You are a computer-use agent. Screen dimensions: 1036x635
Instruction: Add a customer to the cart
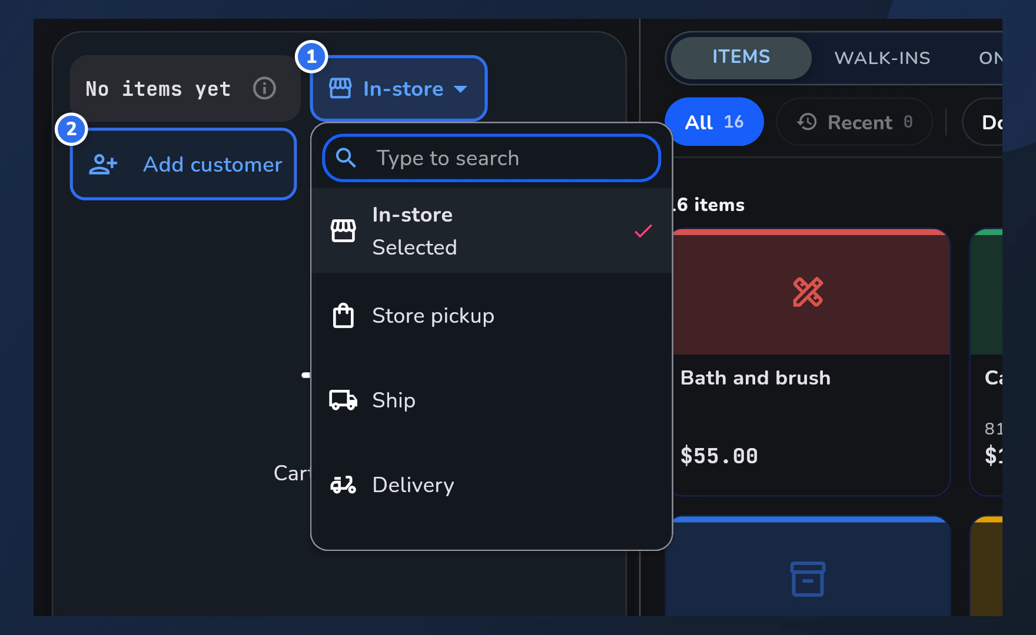(183, 165)
